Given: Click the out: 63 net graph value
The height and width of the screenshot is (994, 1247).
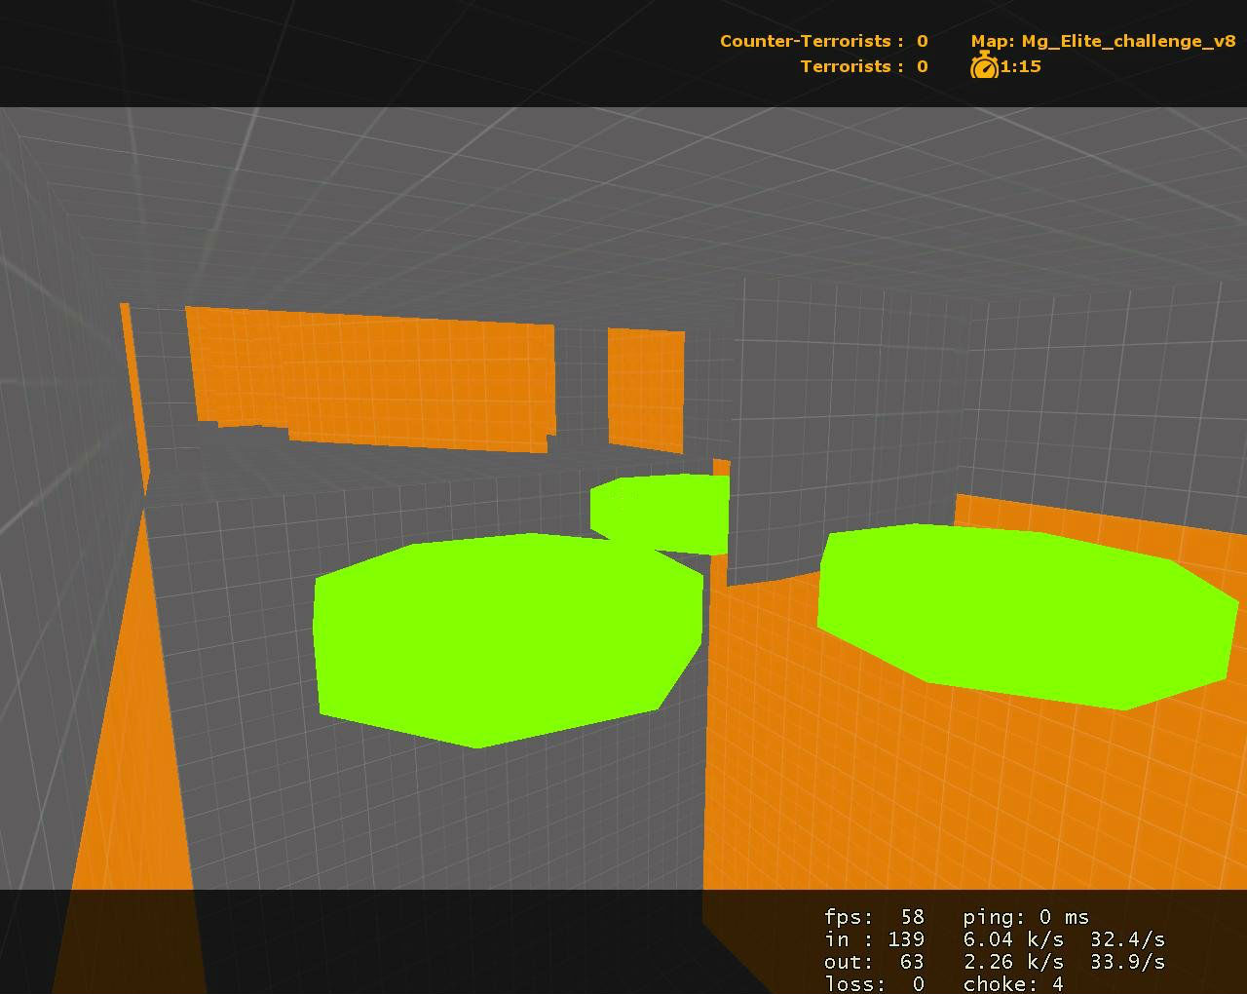Looking at the screenshot, I should pyautogui.click(x=874, y=962).
